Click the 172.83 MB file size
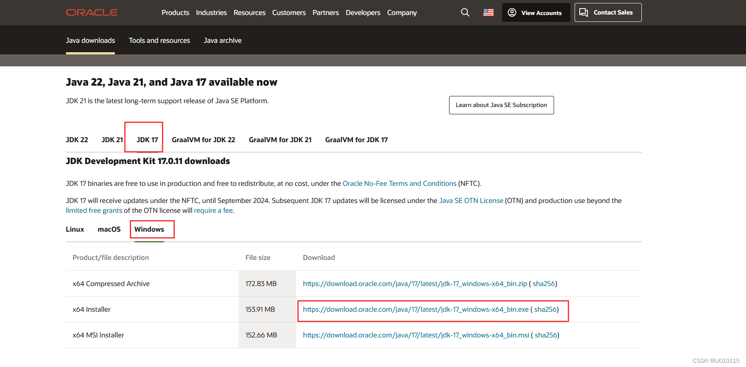 point(261,283)
